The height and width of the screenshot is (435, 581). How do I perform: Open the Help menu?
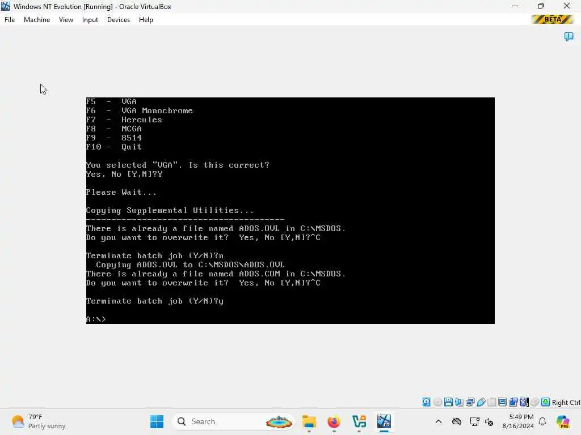coord(146,20)
